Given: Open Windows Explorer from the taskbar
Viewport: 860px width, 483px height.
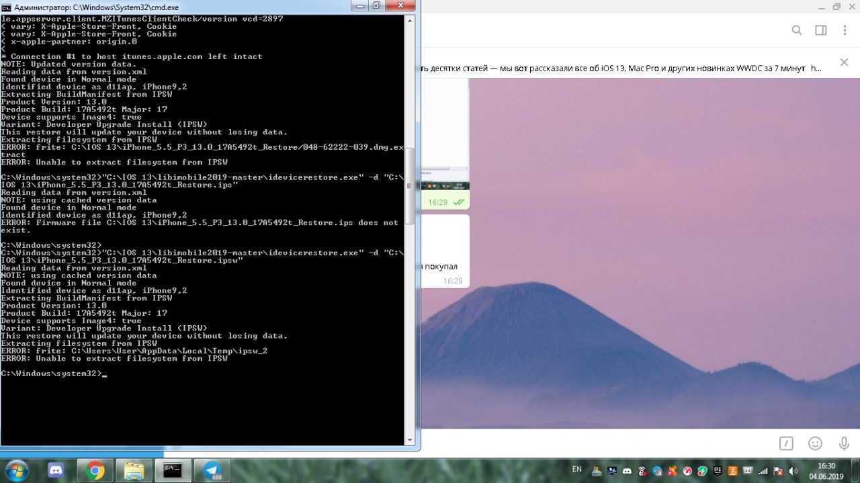Looking at the screenshot, I should 134,470.
